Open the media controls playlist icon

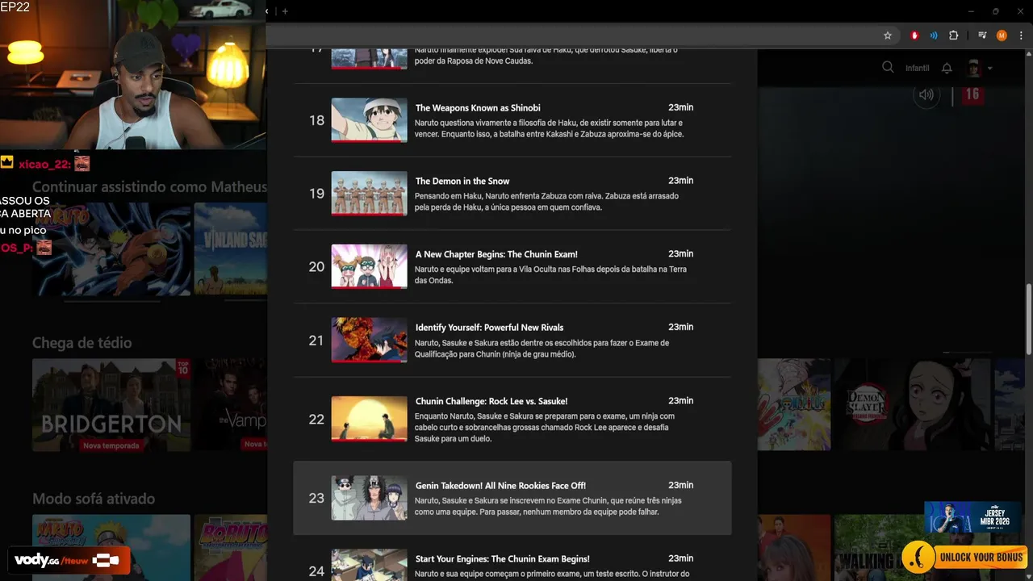coord(982,36)
